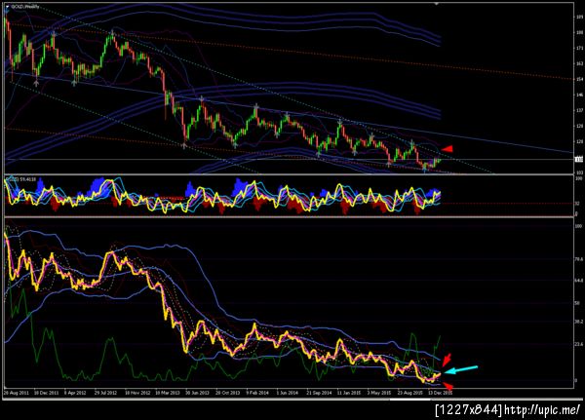Click the '11 Jan 2015' date label
The width and height of the screenshot is (585, 420).
click(349, 393)
